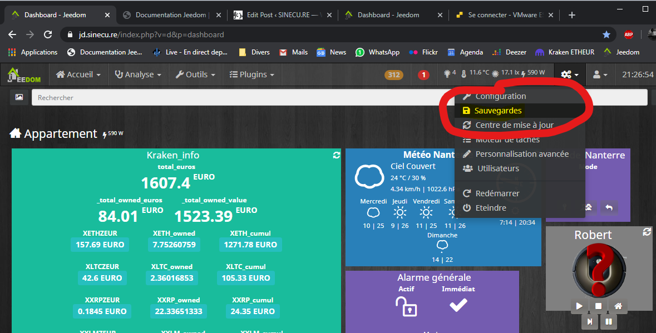Reload the current browser page

48,34
